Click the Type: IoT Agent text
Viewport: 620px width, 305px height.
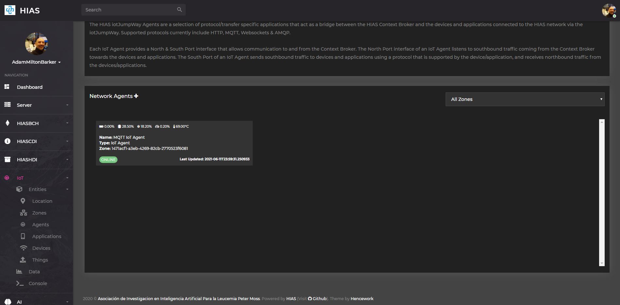(115, 143)
